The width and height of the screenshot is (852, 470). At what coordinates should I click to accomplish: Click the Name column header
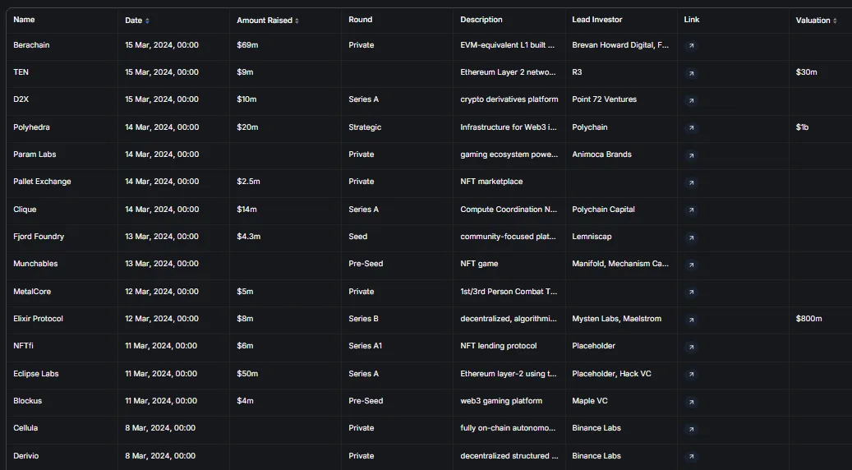(25, 20)
